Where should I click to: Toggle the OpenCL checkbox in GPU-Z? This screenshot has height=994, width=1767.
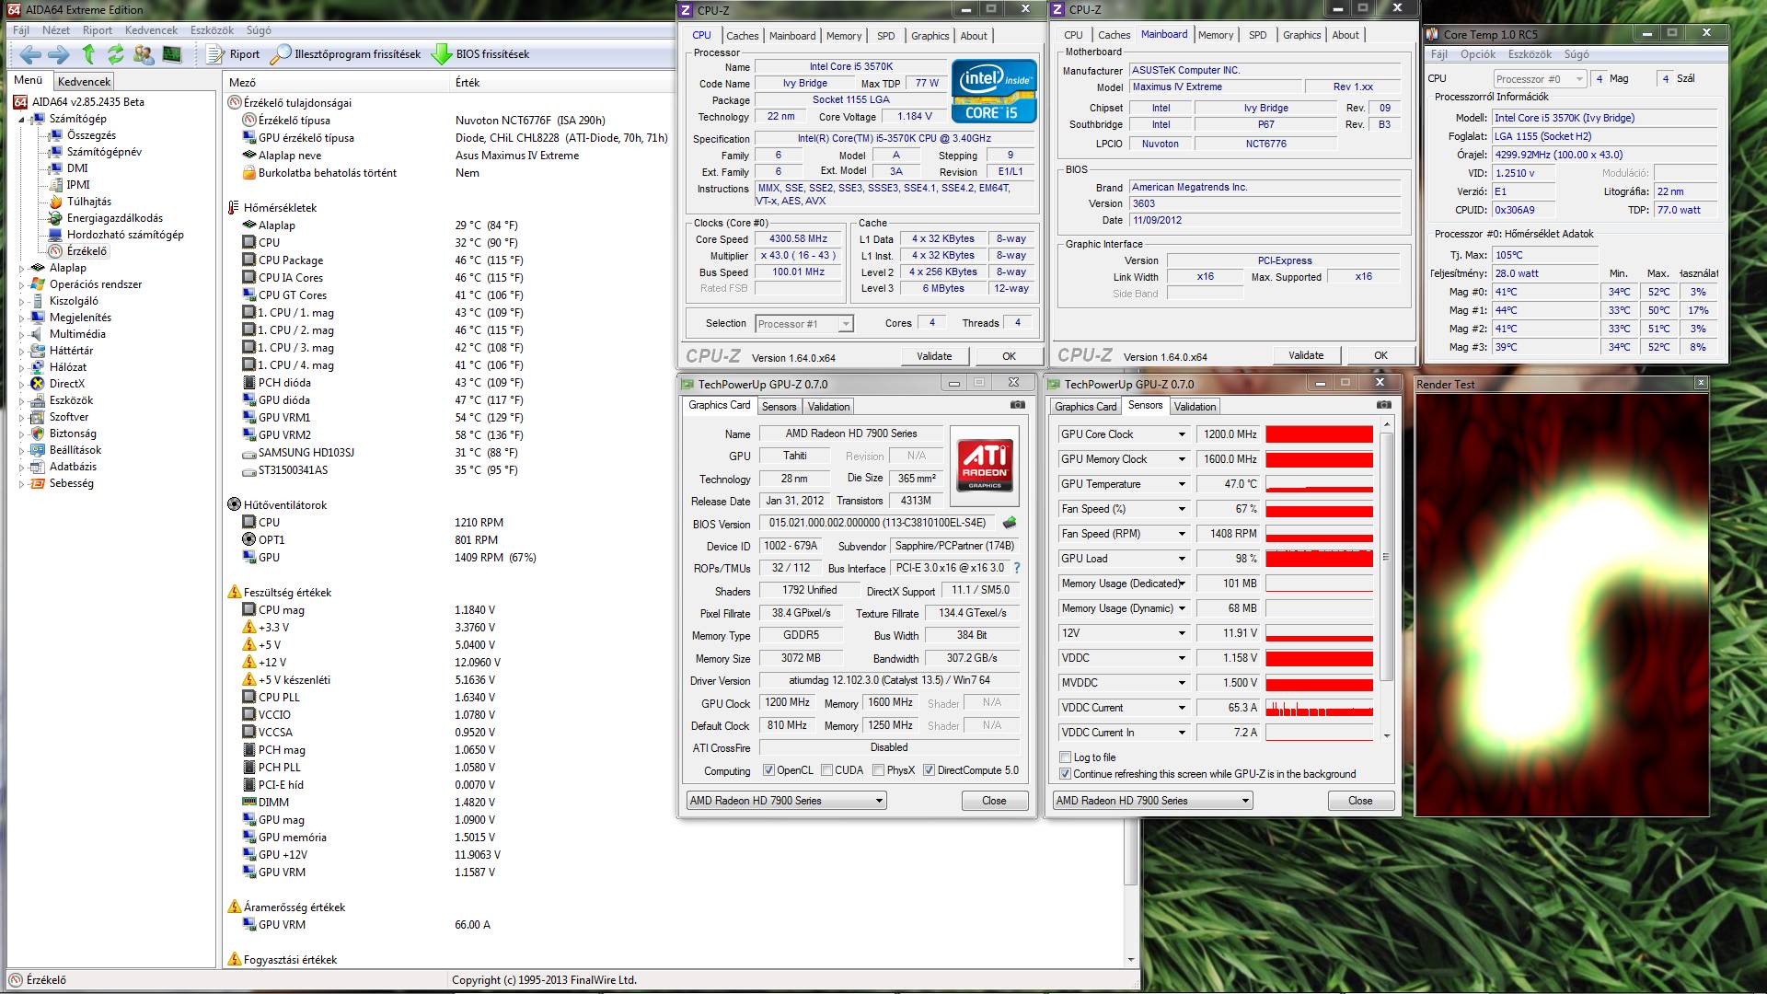coord(768,770)
